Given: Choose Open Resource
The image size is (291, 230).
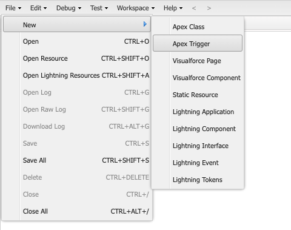Looking at the screenshot, I should click(x=77, y=58).
